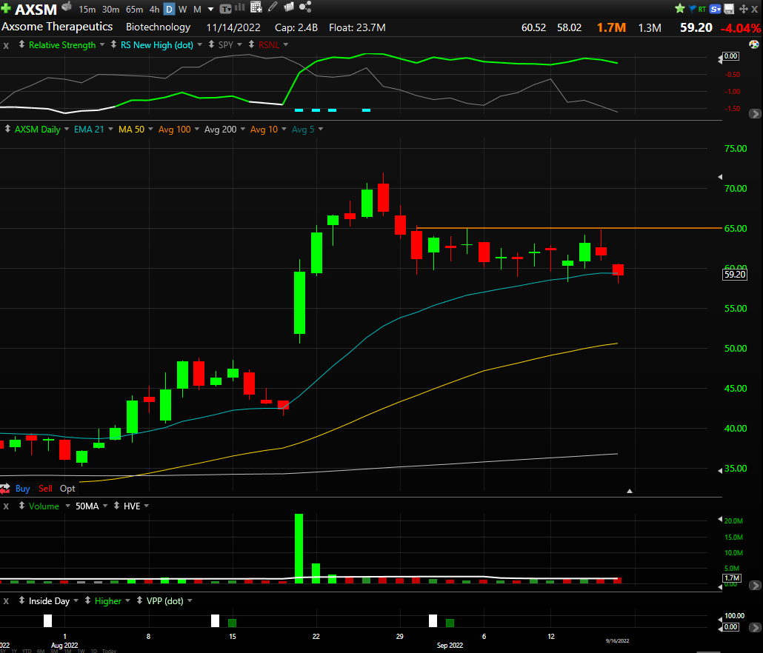Expand the Relative Strength indicator dropdown

tap(102, 44)
